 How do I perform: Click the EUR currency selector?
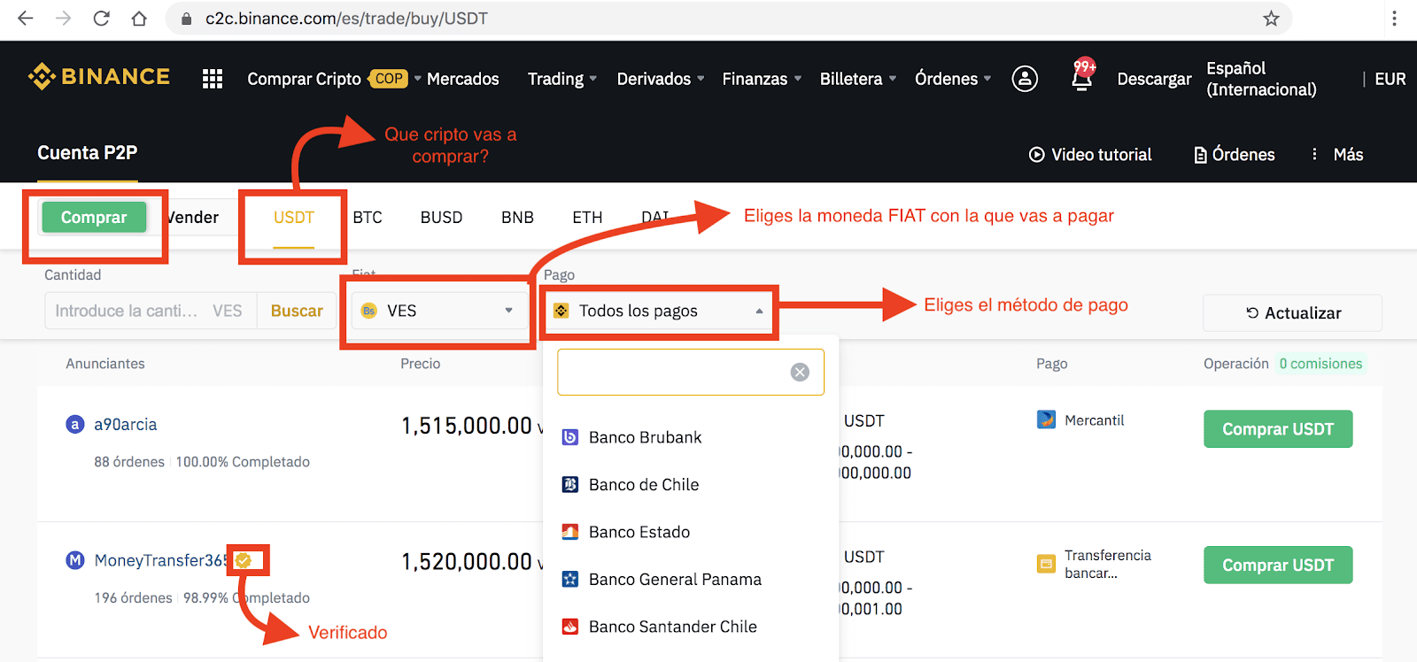1390,79
